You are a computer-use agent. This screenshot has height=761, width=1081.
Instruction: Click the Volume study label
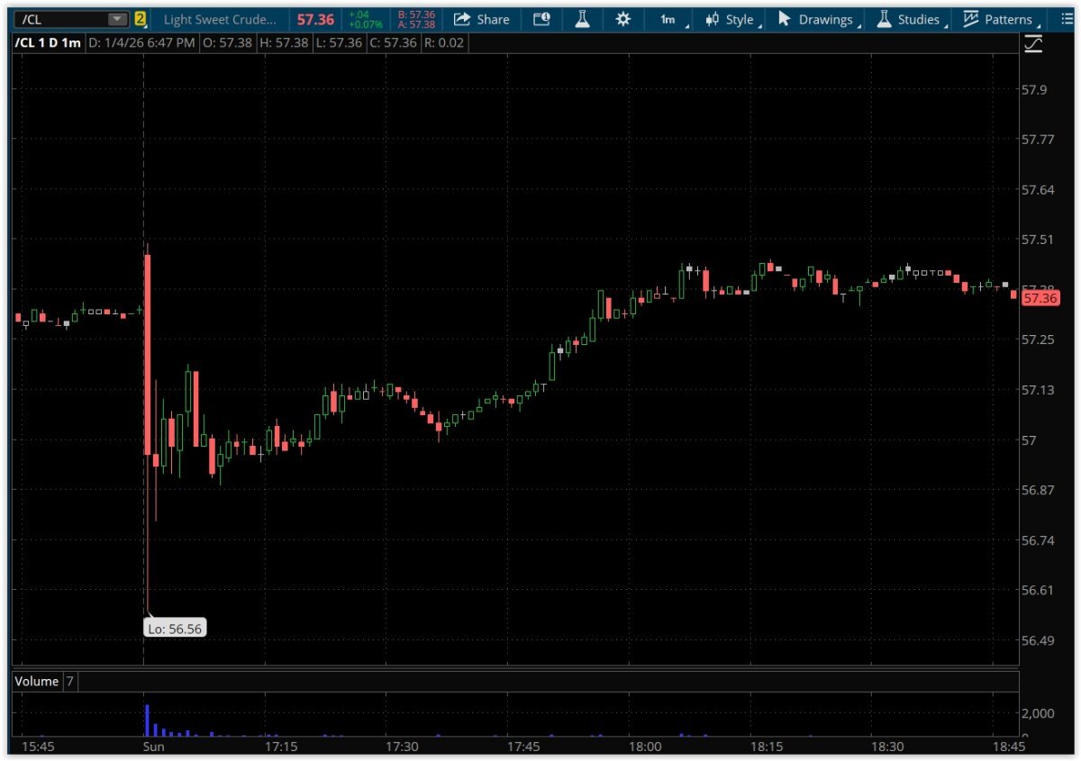tap(37, 682)
